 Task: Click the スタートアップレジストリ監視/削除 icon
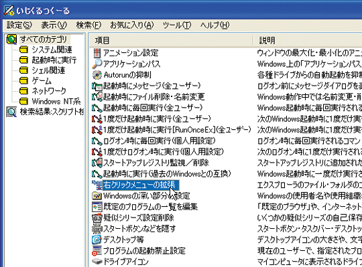[x=97, y=163]
